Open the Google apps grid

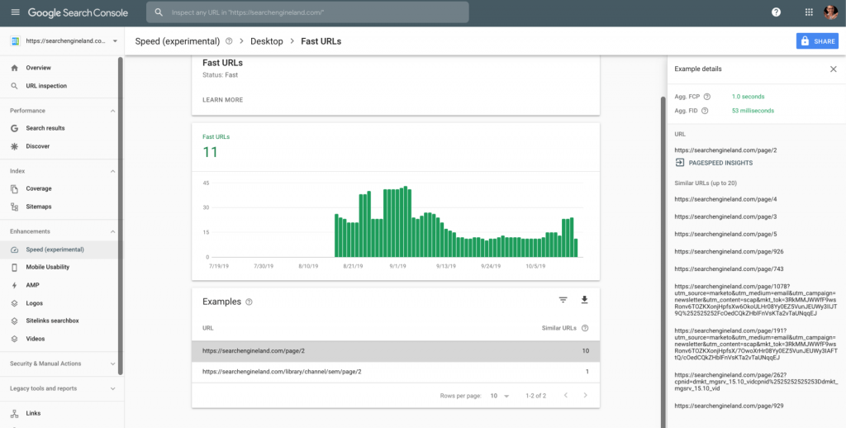809,12
